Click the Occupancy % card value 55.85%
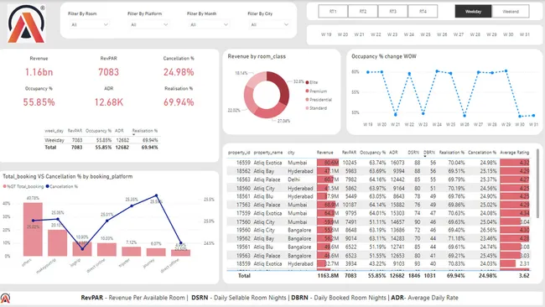Screen dimensions: 545x307 pos(39,102)
